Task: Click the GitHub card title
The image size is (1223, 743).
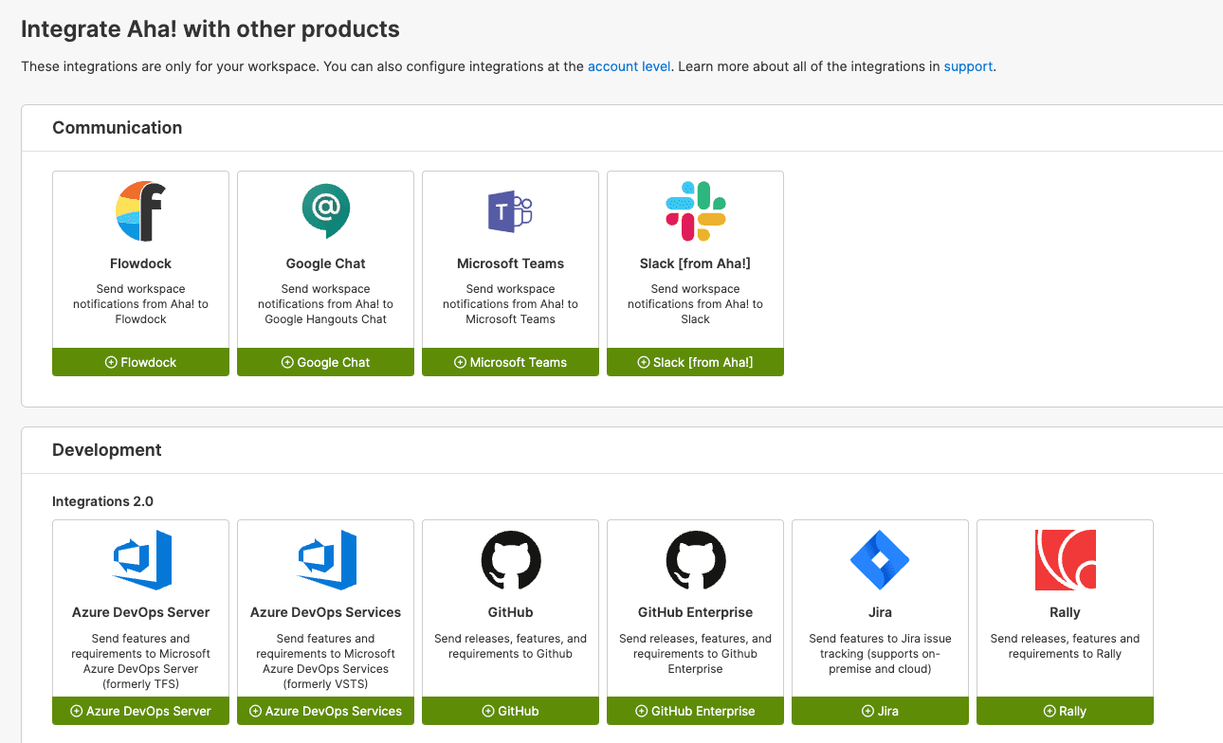Action: 510,612
